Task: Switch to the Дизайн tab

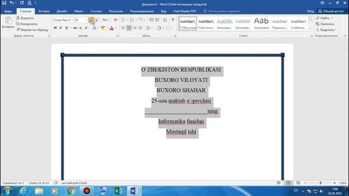Action: (x=62, y=11)
